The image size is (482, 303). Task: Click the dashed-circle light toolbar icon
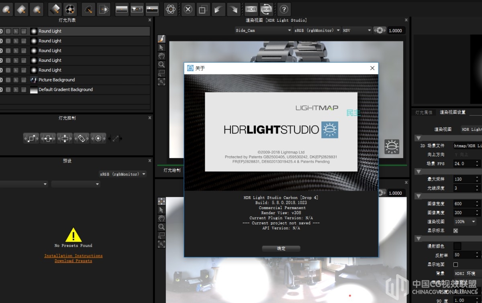click(88, 9)
